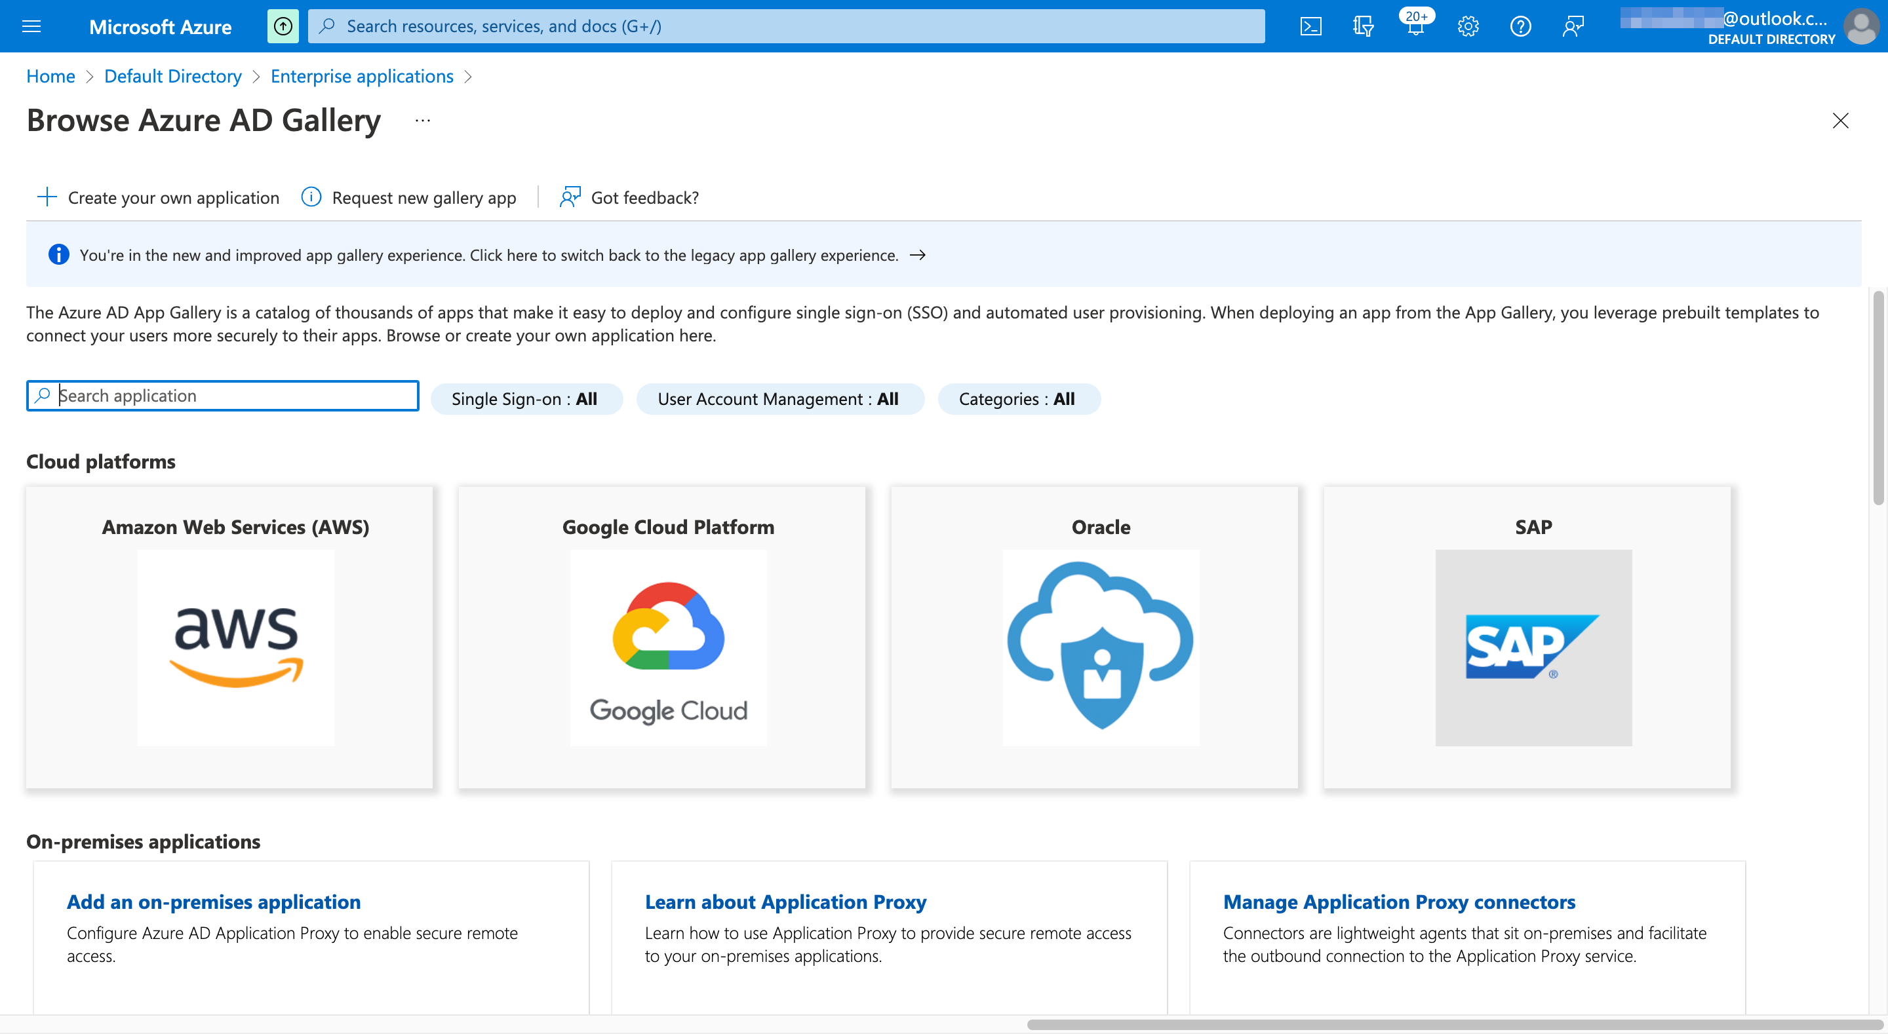Image resolution: width=1888 pixels, height=1034 pixels.
Task: Click Create your own application
Action: (x=156, y=197)
